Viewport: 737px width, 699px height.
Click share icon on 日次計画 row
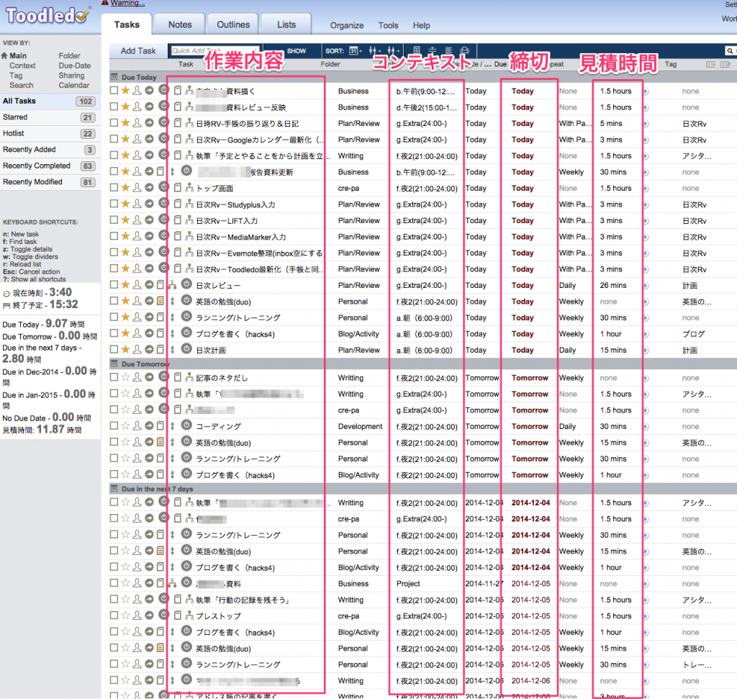137,351
